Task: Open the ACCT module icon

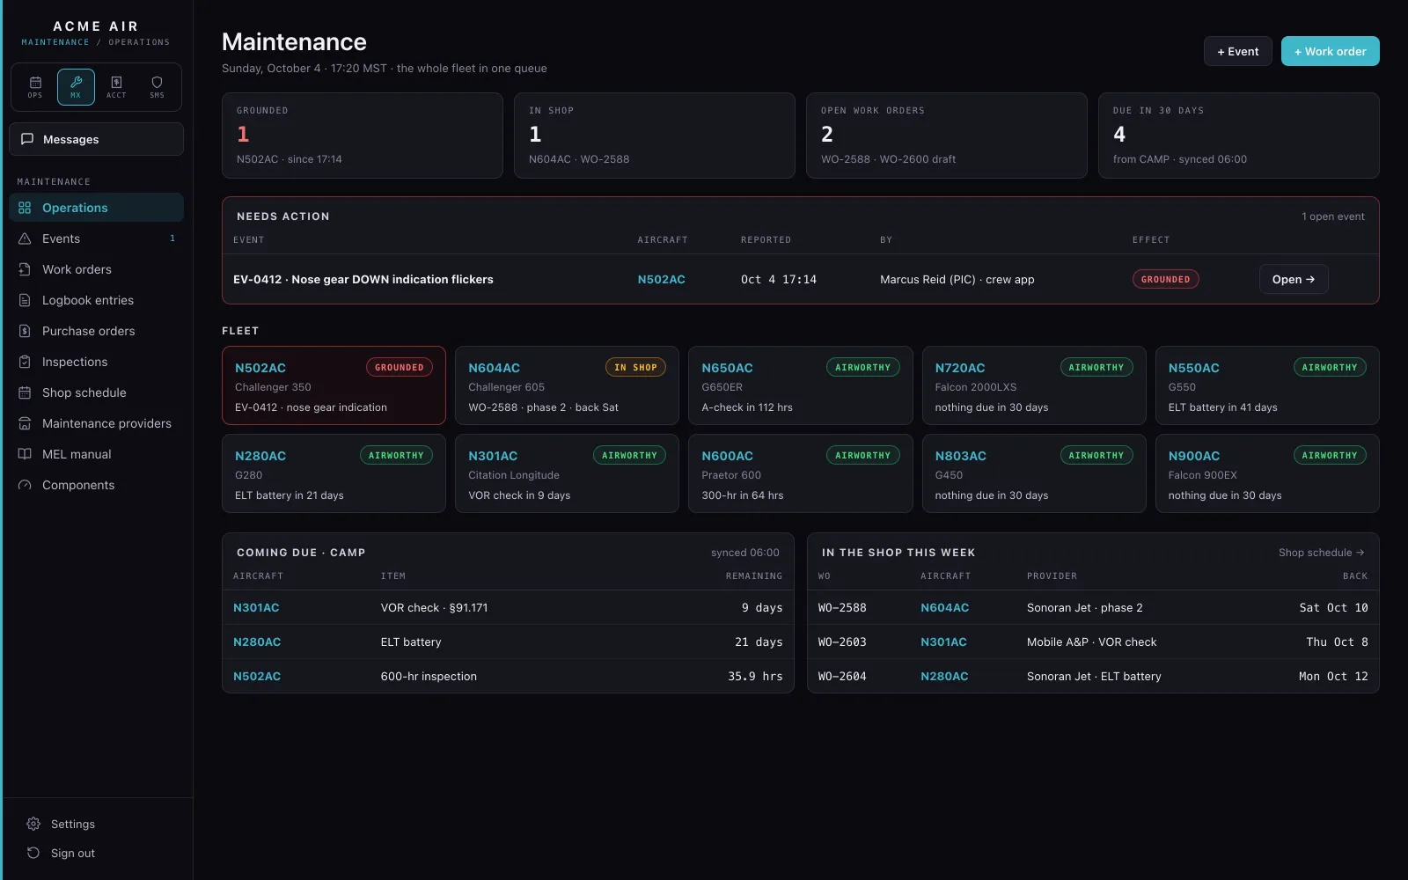Action: point(116,87)
